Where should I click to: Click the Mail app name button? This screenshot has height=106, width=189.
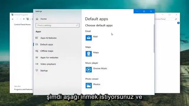95,37
